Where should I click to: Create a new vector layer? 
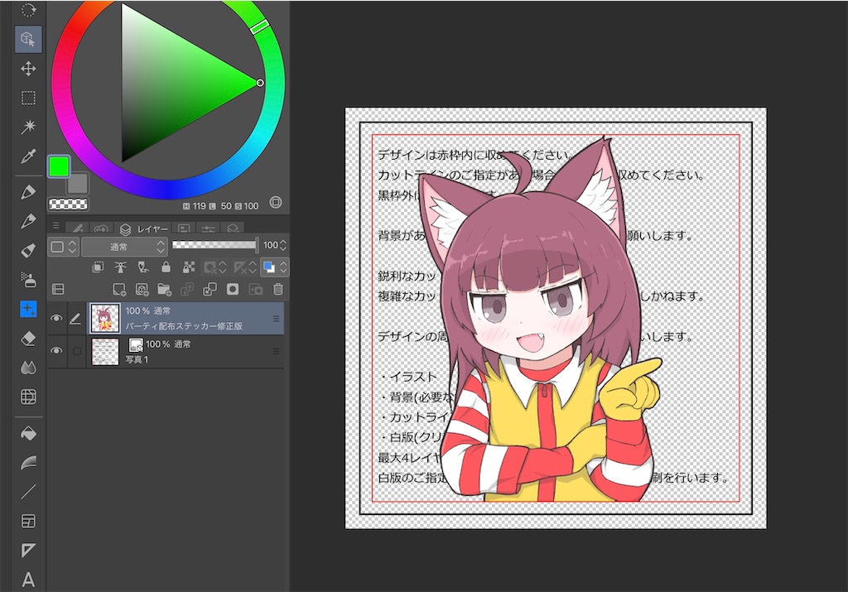click(142, 289)
